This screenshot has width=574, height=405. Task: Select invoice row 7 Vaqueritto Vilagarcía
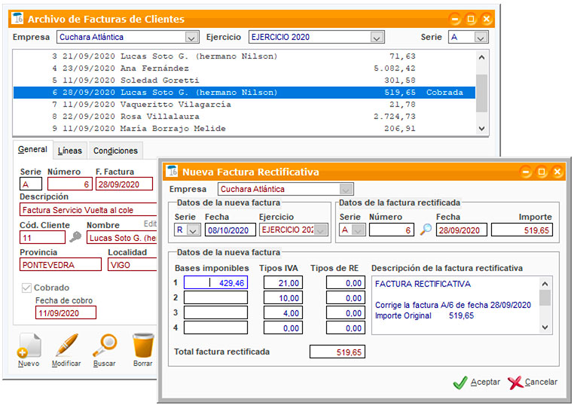click(x=244, y=105)
